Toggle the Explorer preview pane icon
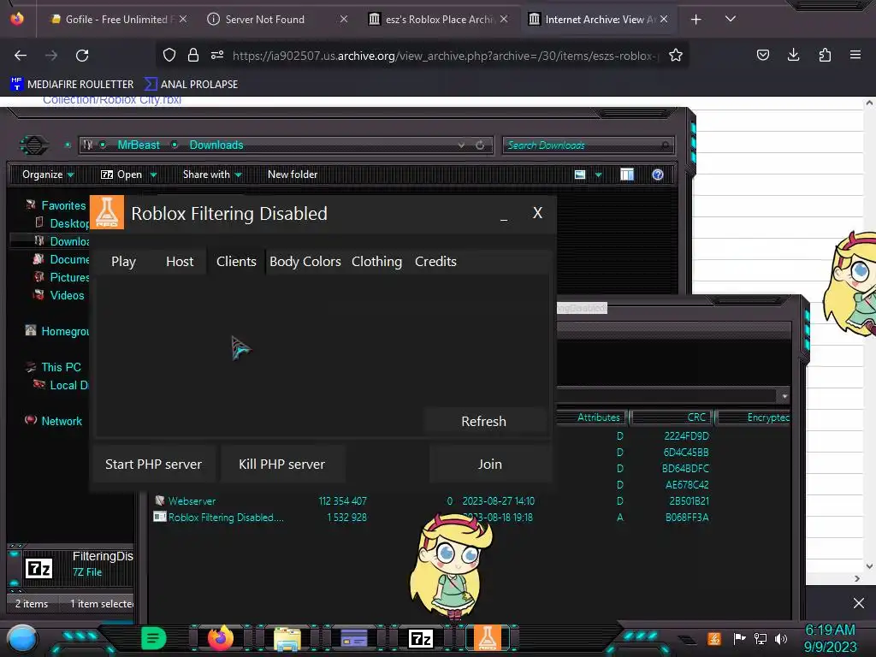The height and width of the screenshot is (657, 876). [x=627, y=175]
